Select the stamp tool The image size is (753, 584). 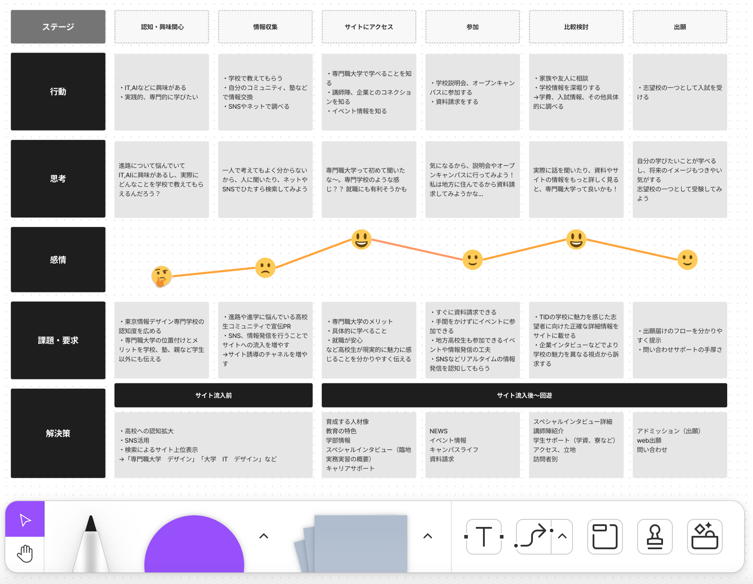(655, 536)
